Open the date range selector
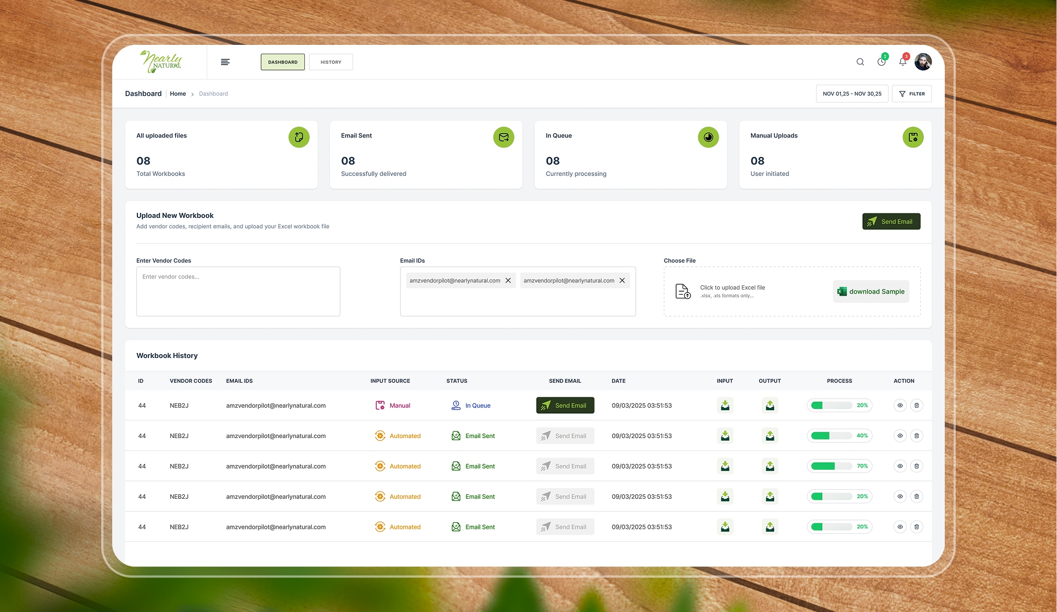This screenshot has width=1057, height=612. (852, 94)
